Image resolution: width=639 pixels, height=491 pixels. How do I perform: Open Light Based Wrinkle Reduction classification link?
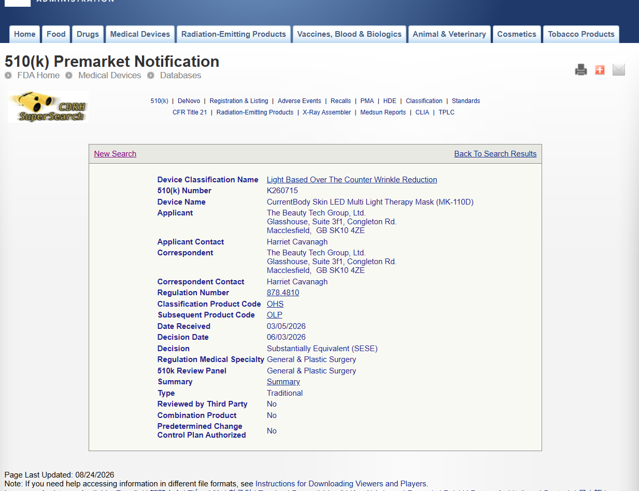click(352, 180)
